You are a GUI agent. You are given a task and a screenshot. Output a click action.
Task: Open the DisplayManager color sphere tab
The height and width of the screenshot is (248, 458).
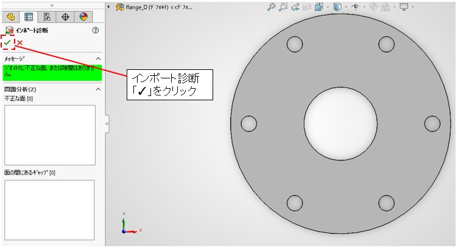pos(84,17)
